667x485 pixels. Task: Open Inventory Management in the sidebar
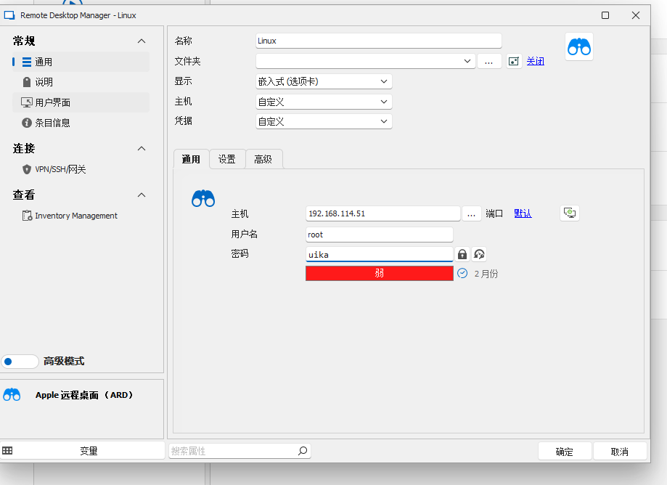pyautogui.click(x=75, y=216)
